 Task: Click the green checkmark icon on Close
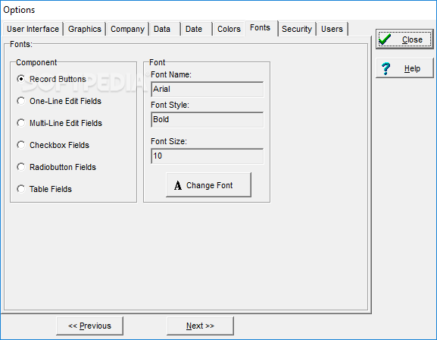point(385,39)
